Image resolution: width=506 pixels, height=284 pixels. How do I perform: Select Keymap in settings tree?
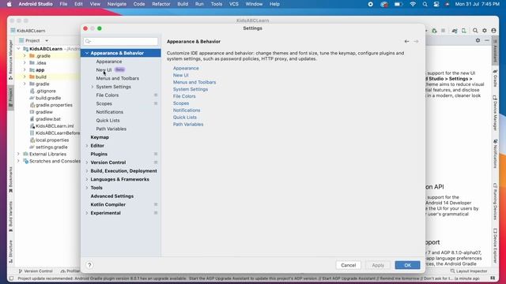121,137
